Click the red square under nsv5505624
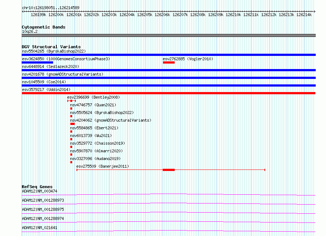 click(x=71, y=116)
